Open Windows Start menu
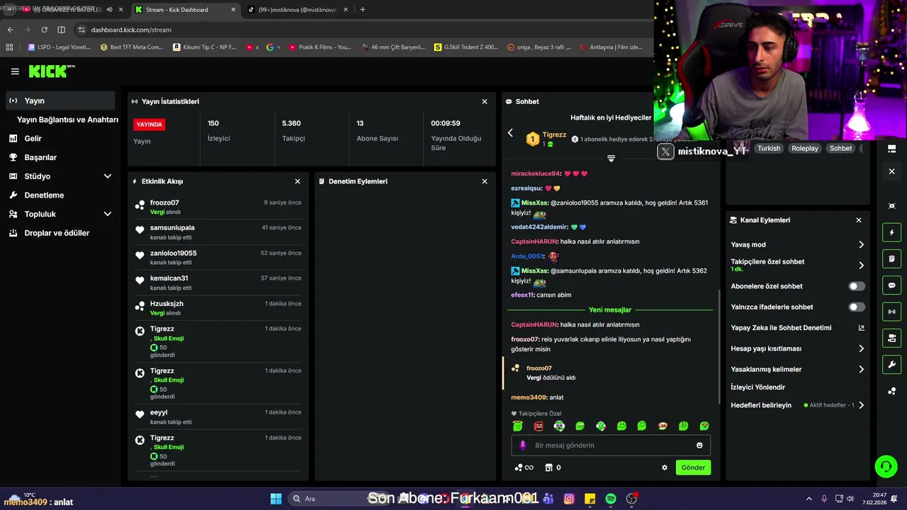This screenshot has width=907, height=510. [x=276, y=499]
